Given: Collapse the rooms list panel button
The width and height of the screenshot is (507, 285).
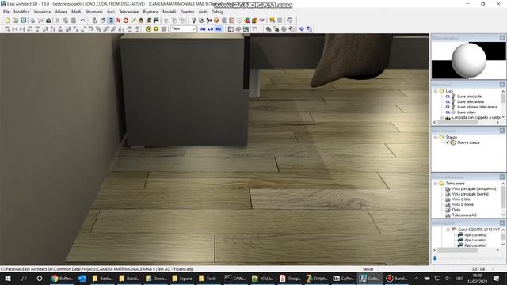Looking at the screenshot, I should point(502,131).
